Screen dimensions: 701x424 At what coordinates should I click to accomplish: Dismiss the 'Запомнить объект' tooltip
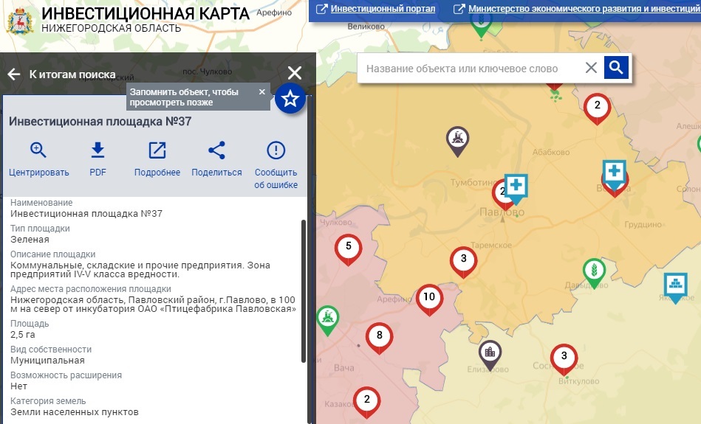coord(262,91)
